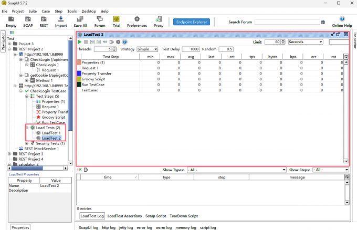
Task: Collapse the REST Project 2 tree node
Action: (9, 49)
